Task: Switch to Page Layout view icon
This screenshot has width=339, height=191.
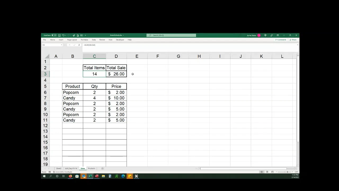Action: pyautogui.click(x=267, y=172)
